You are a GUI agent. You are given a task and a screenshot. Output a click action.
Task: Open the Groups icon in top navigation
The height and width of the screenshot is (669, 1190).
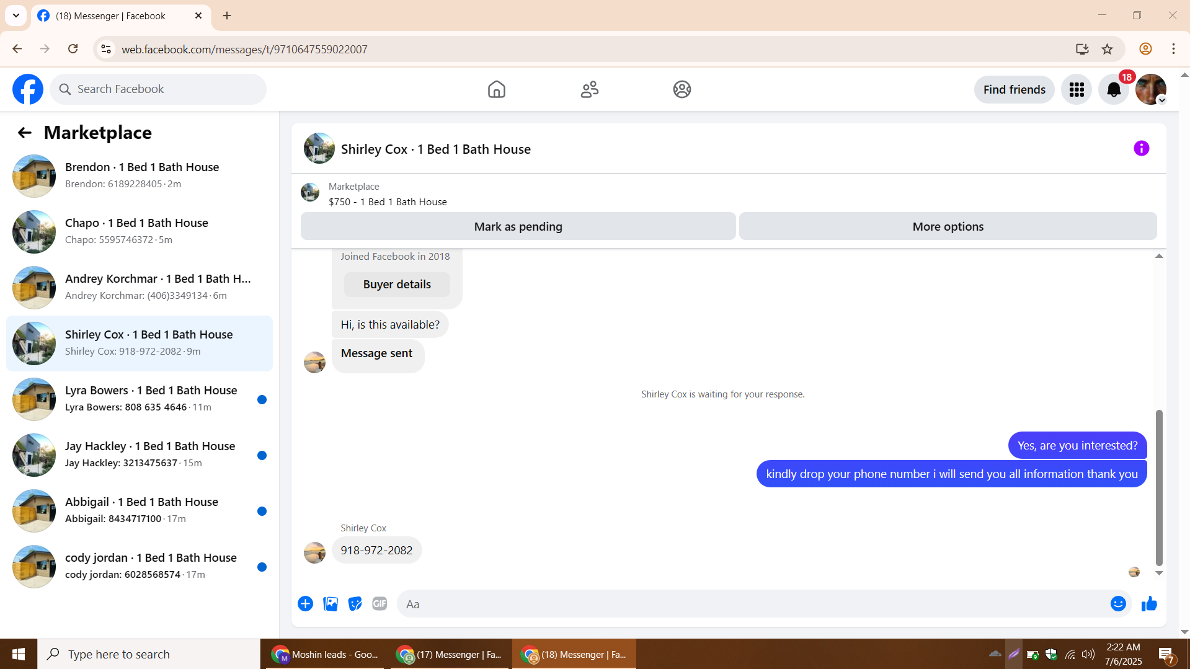pyautogui.click(x=682, y=89)
